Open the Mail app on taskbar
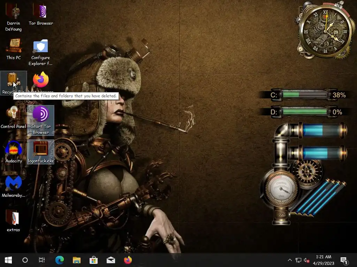 111,260
